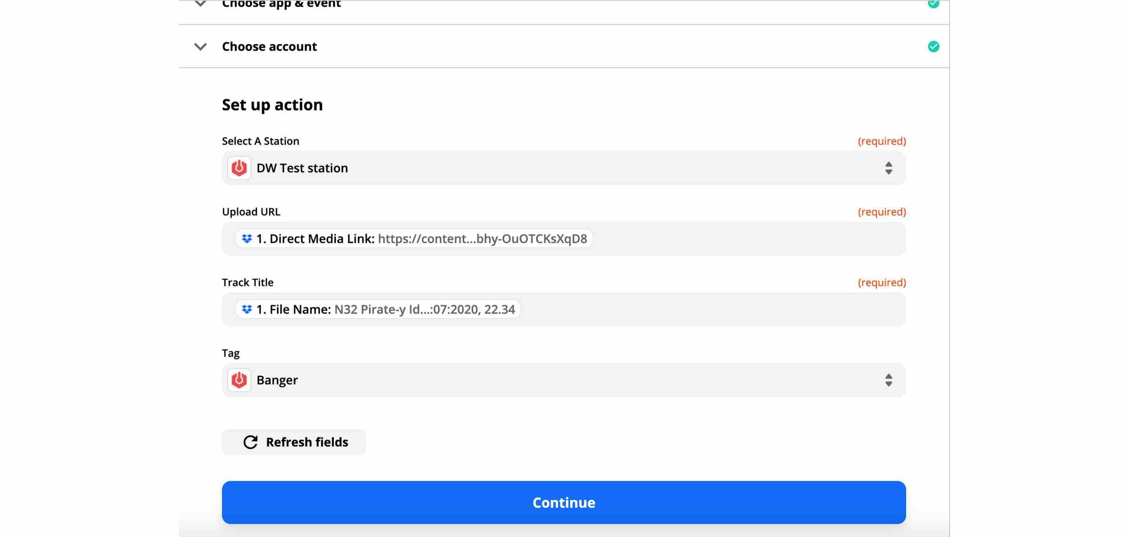Click the up-down stepper on the Tag selector
Viewport: 1129px width, 537px height.
click(889, 380)
